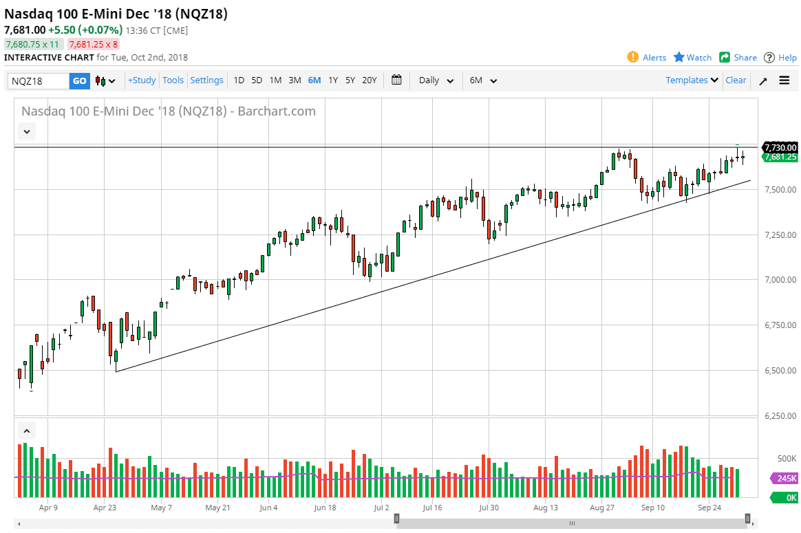801x533 pixels.
Task: Click the Alerts bell icon
Action: pos(632,58)
